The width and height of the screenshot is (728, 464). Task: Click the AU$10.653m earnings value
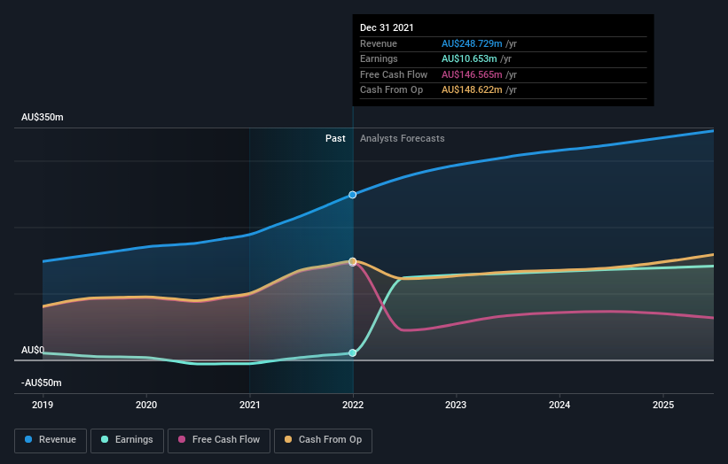(x=469, y=58)
